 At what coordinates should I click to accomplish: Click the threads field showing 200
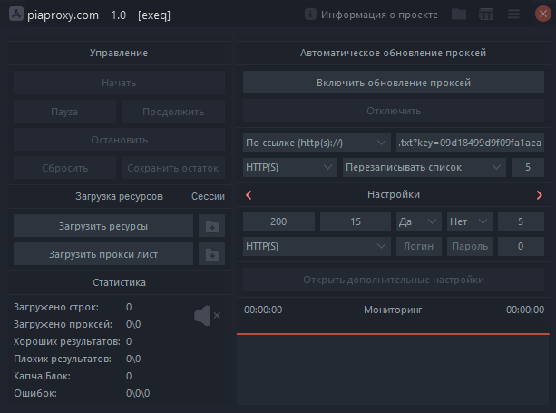click(278, 221)
